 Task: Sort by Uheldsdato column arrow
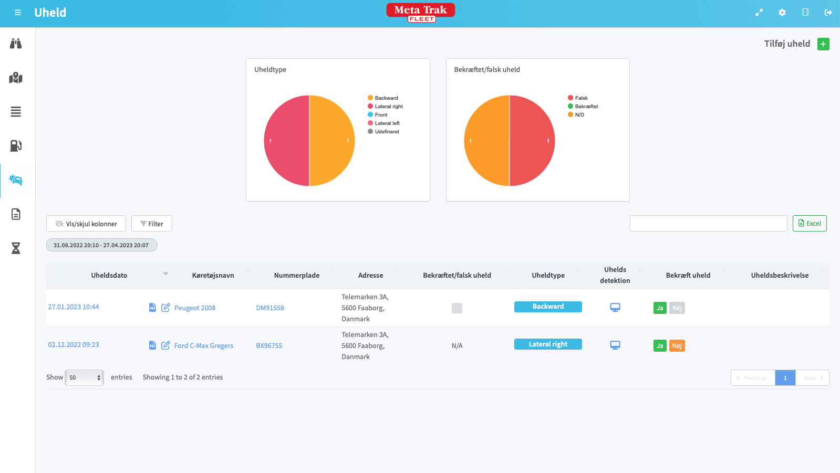(x=165, y=274)
